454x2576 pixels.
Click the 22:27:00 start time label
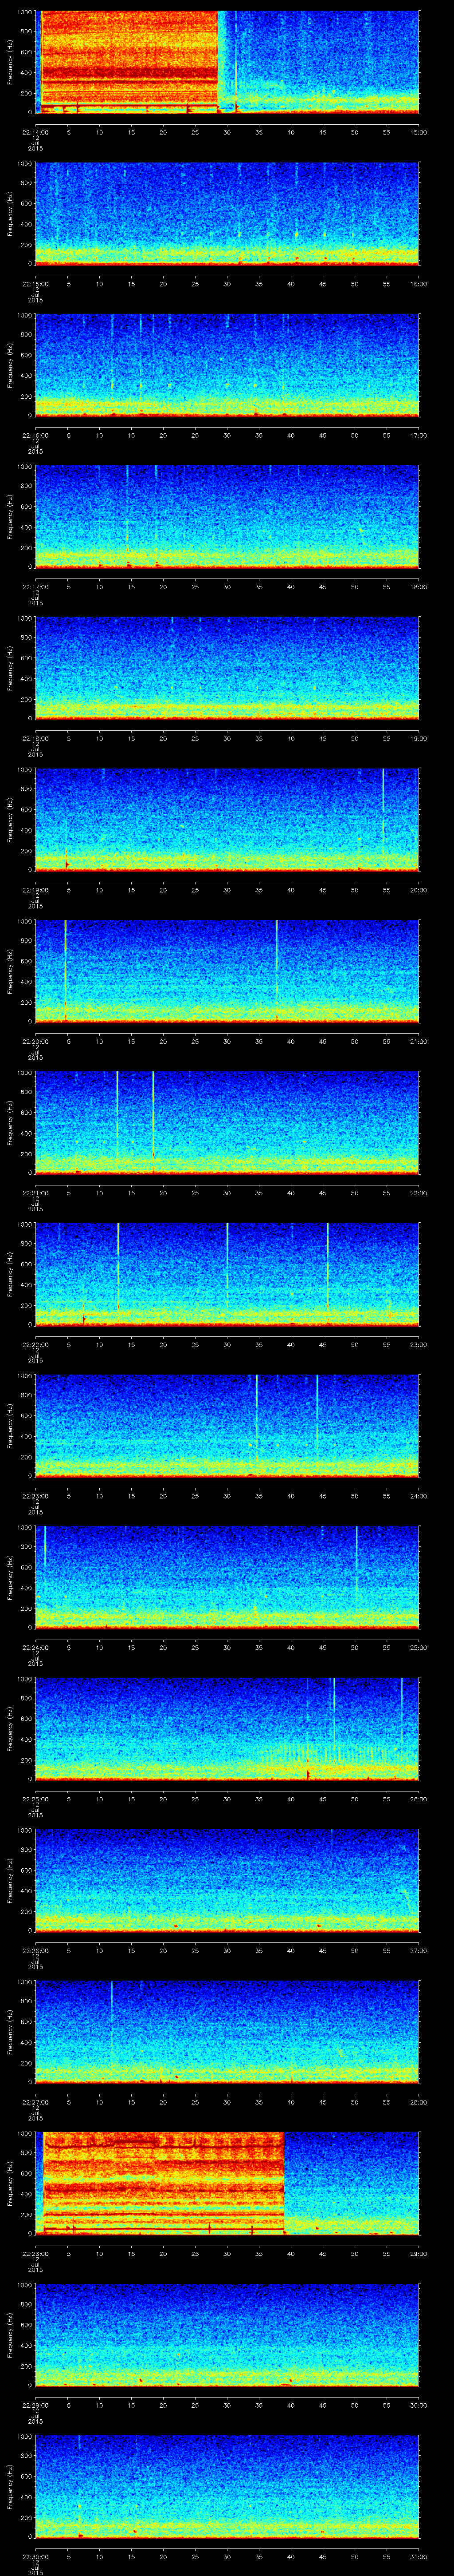(35, 2102)
